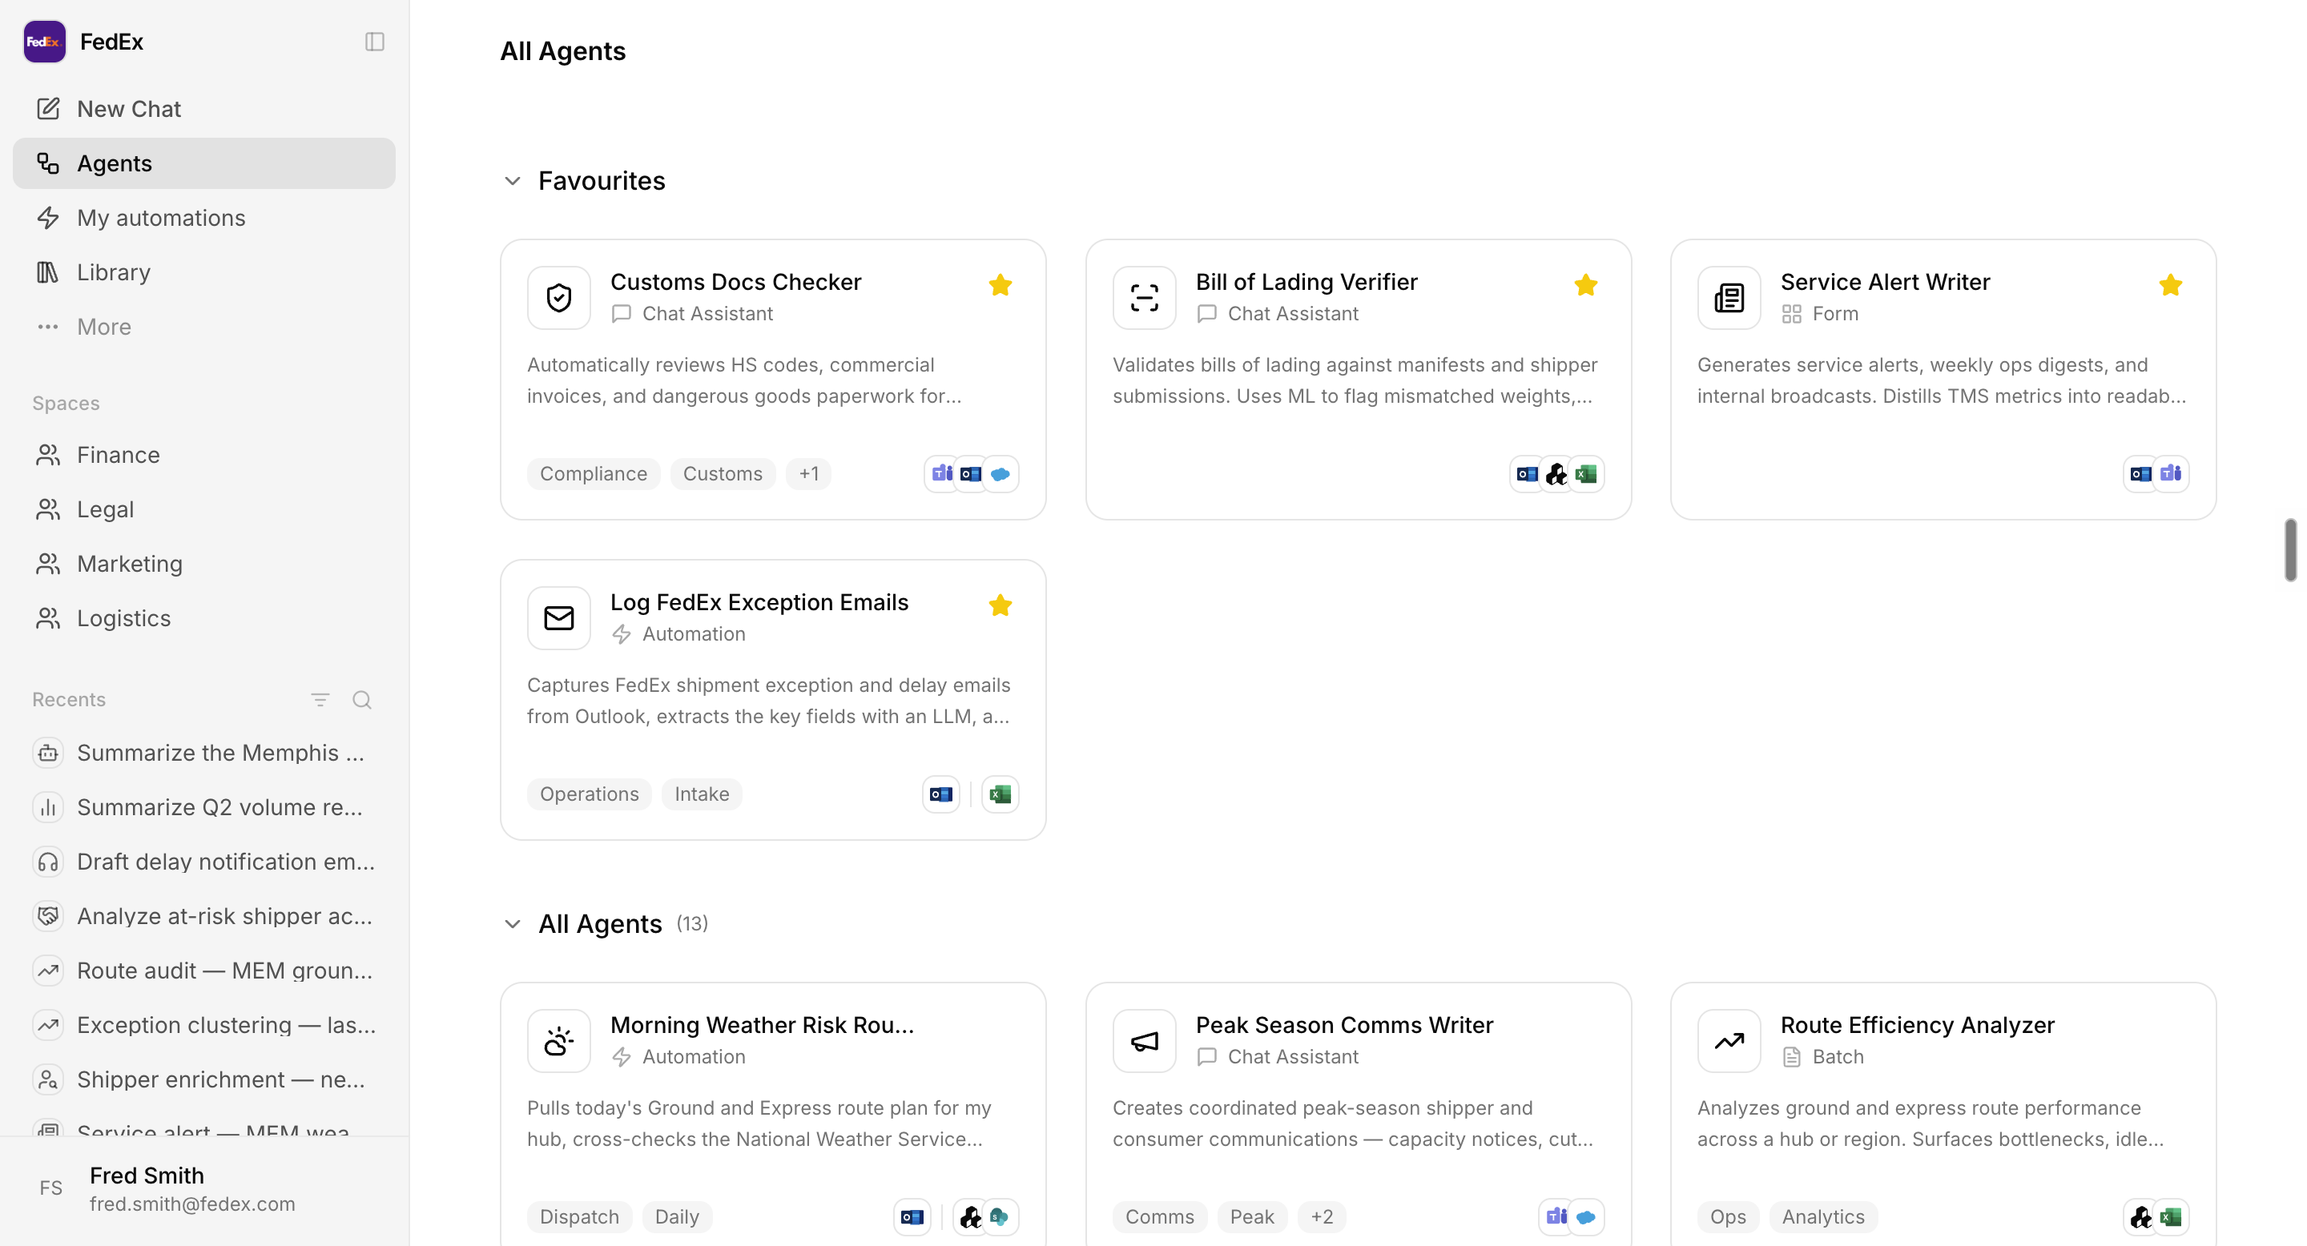Click Teams icon on Customs Docs Checker card
2307x1246 pixels.
tap(942, 474)
